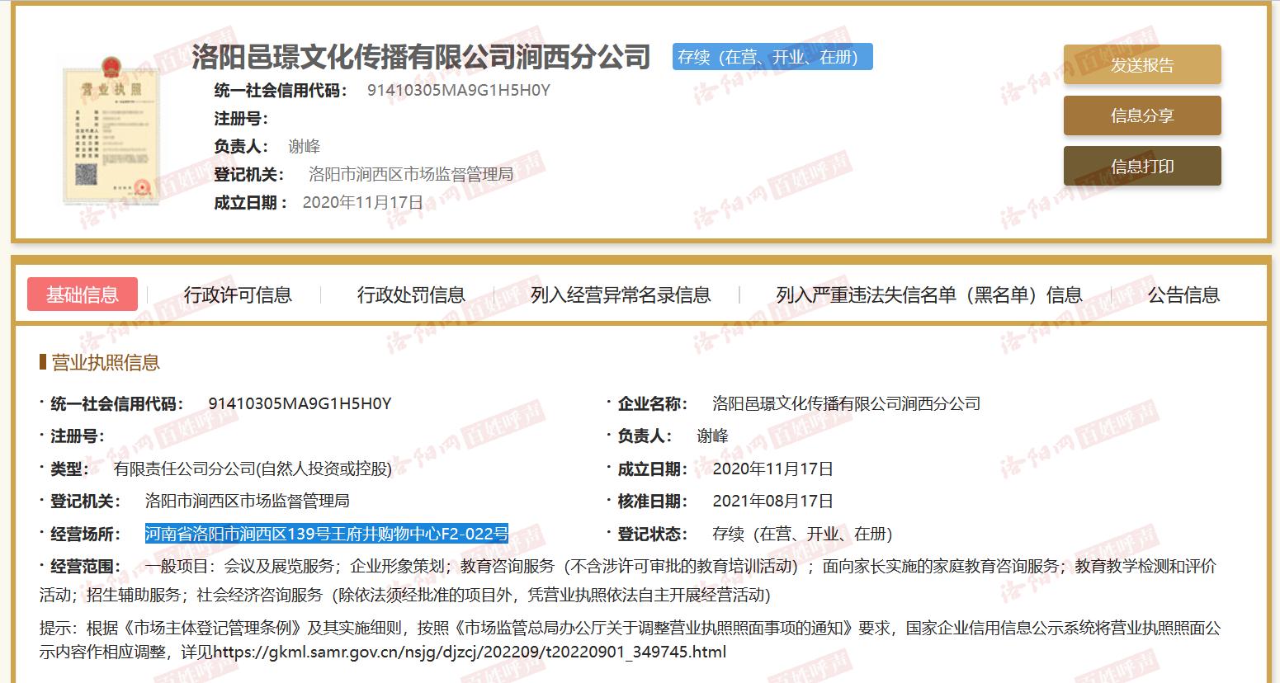Click the credit code in 营业执照信息 section
The width and height of the screenshot is (1280, 683).
(x=300, y=403)
